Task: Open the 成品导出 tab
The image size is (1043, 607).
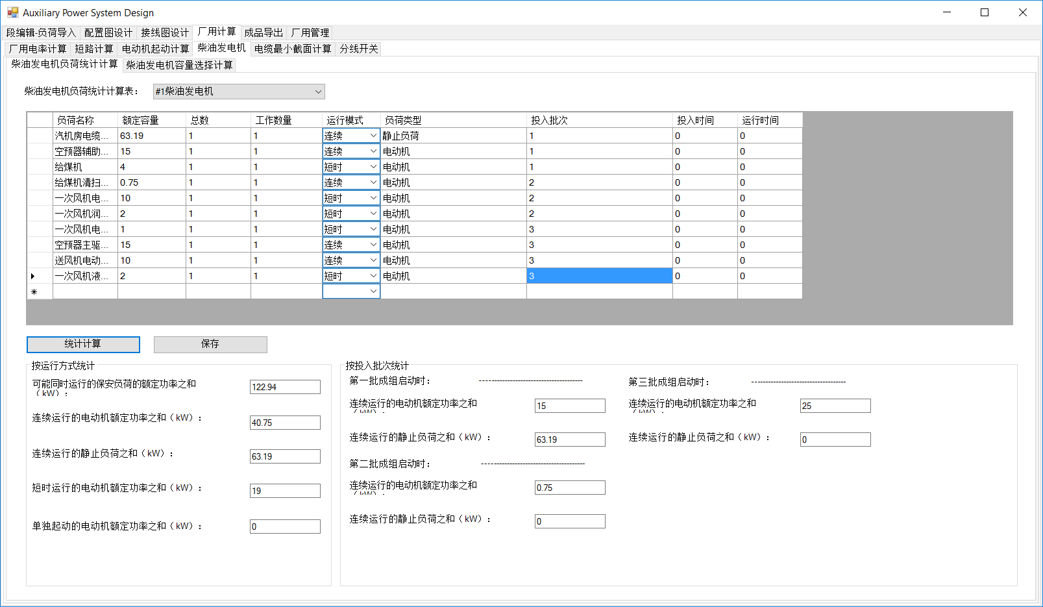Action: pyautogui.click(x=264, y=32)
